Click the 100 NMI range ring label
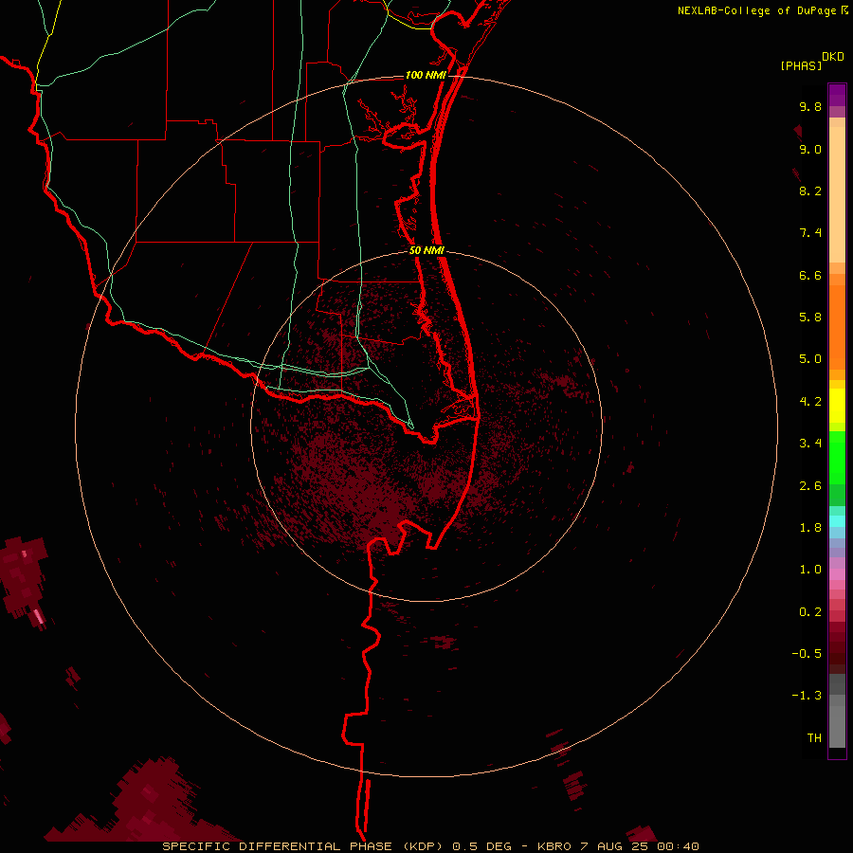 coord(426,75)
